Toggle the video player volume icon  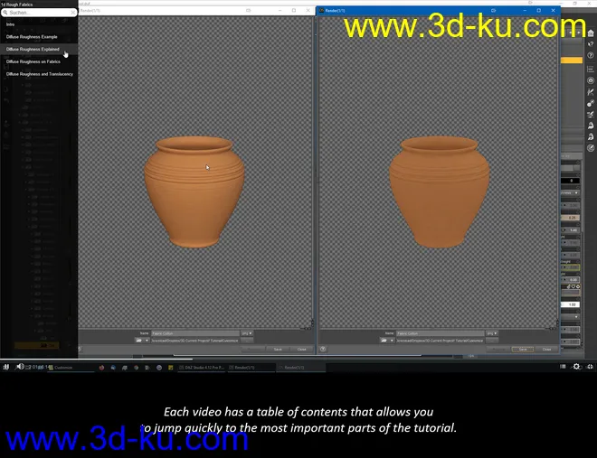20,366
